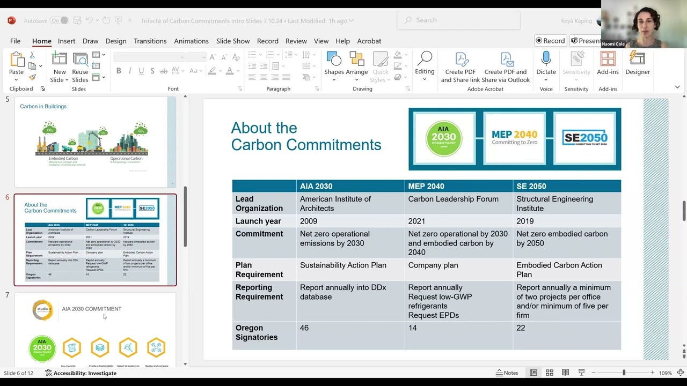Adjust the zoom slider handle

[624, 373]
